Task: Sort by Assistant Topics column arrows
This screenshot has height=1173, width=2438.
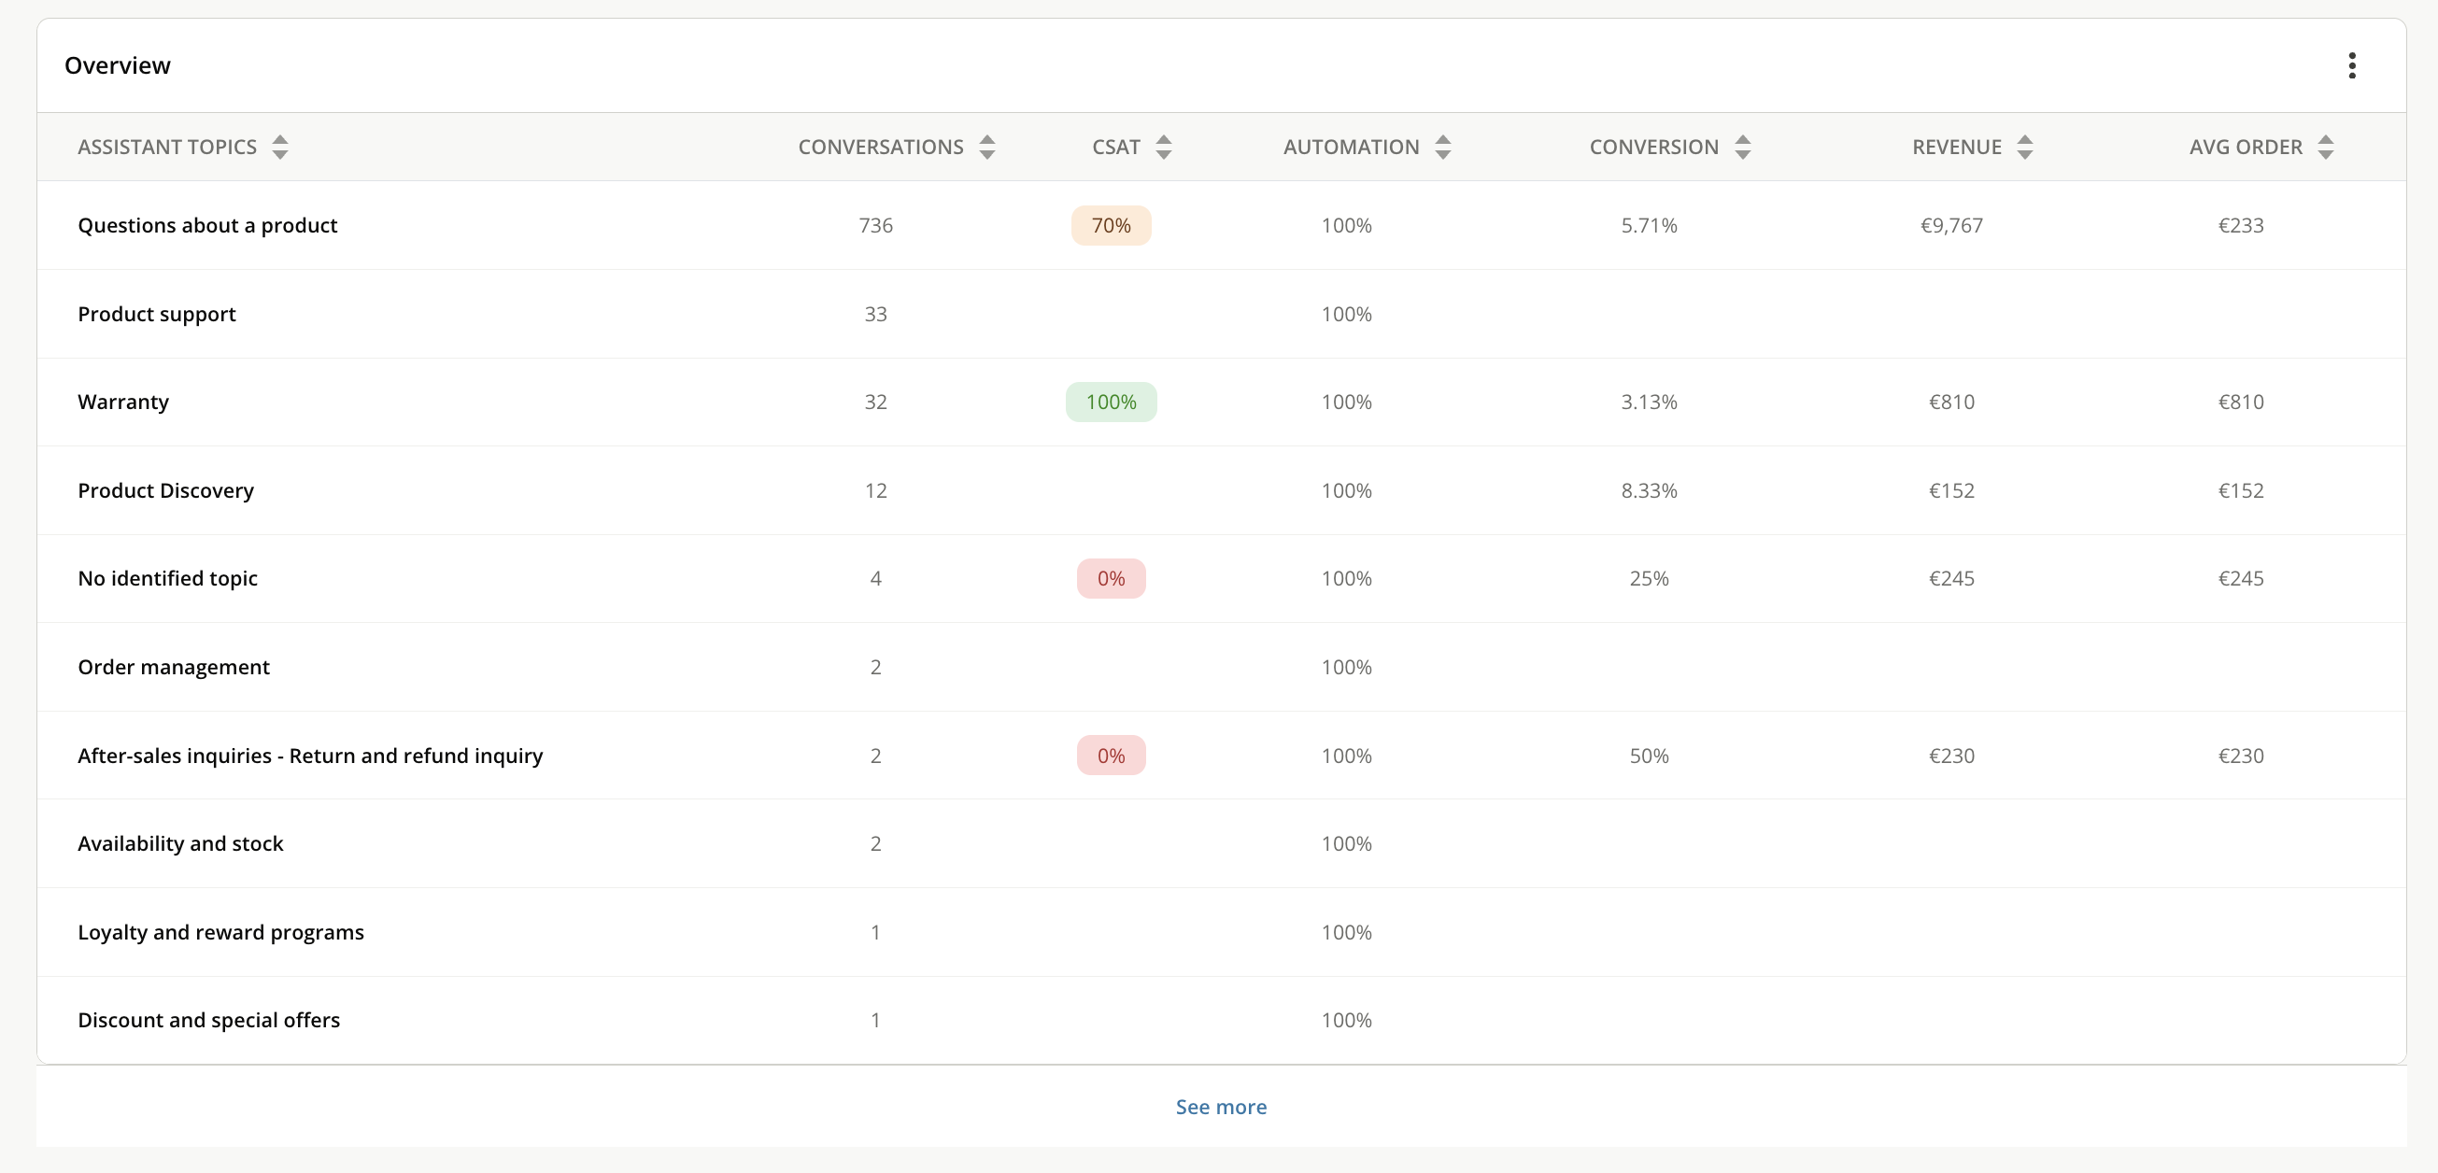Action: pos(279,147)
